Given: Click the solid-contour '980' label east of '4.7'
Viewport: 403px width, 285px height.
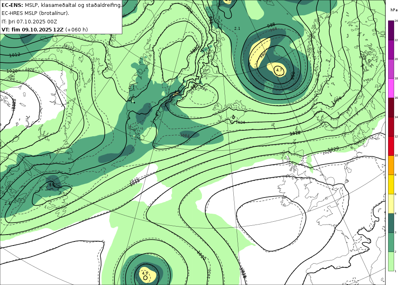Looking at the screenshot, I should [x=293, y=75].
